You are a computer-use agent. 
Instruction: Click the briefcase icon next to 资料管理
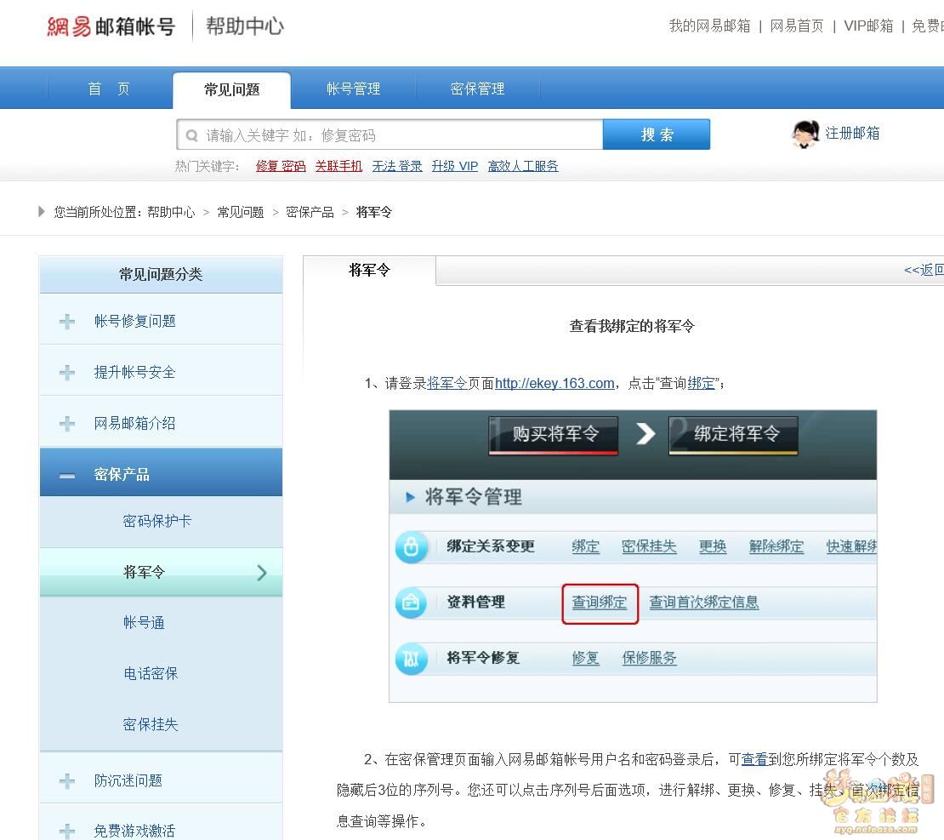coord(412,602)
